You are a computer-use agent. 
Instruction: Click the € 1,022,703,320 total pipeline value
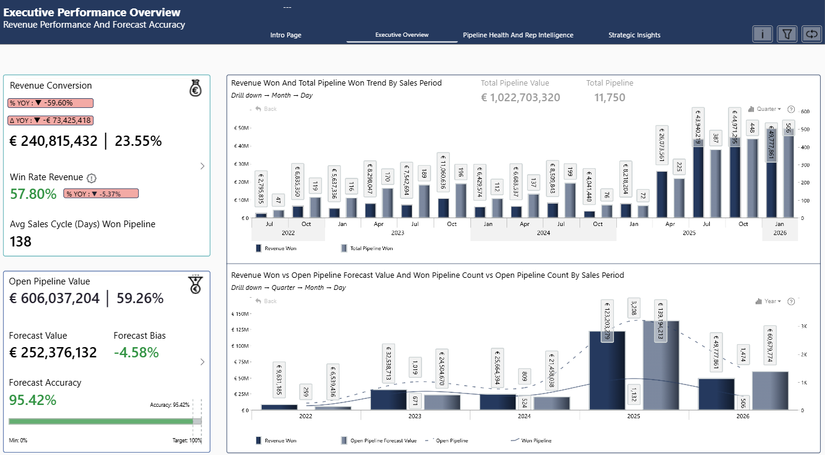520,98
